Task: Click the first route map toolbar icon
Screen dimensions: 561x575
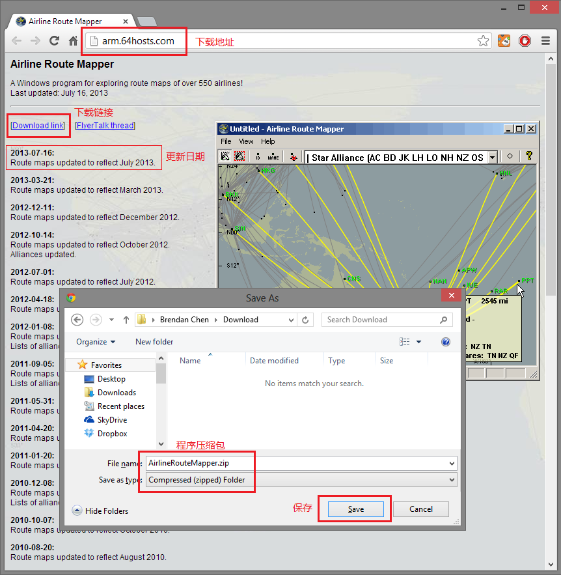Action: tap(225, 156)
